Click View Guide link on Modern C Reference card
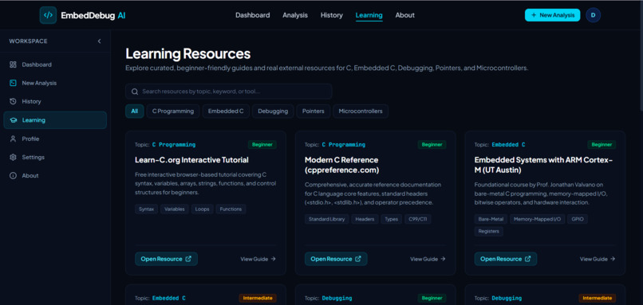 click(x=428, y=259)
